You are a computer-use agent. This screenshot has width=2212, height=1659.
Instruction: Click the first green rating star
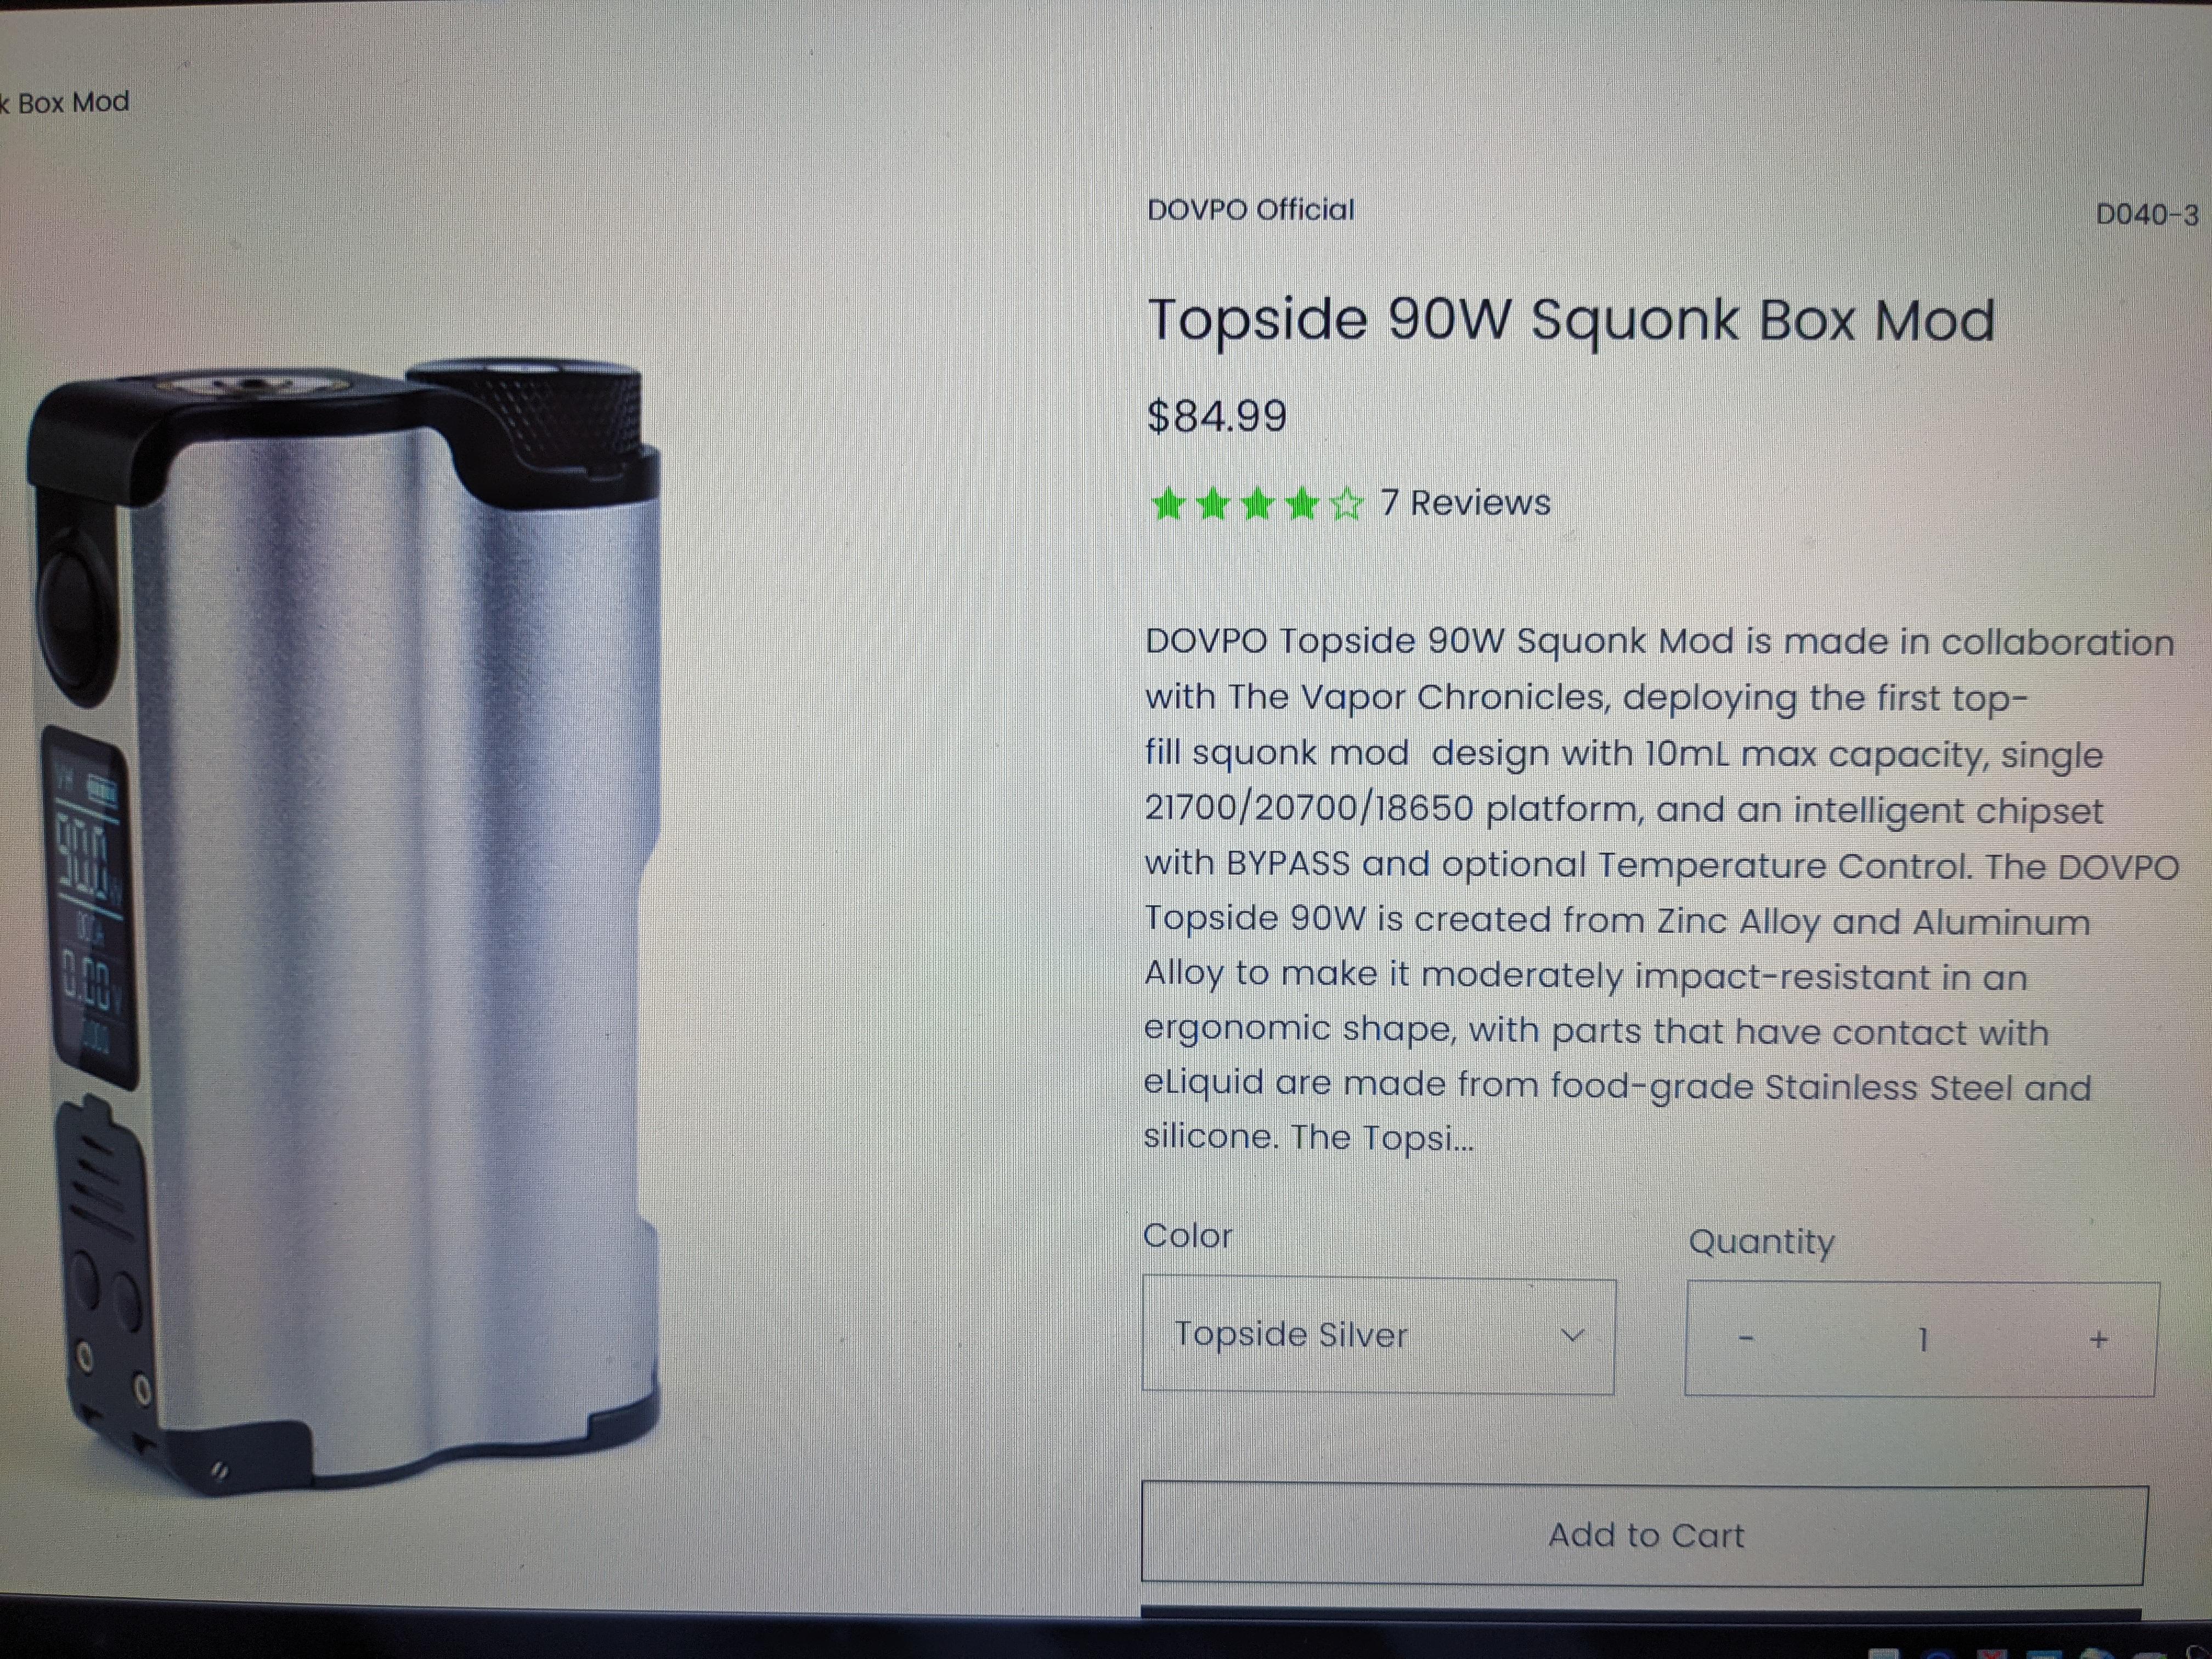[1168, 504]
